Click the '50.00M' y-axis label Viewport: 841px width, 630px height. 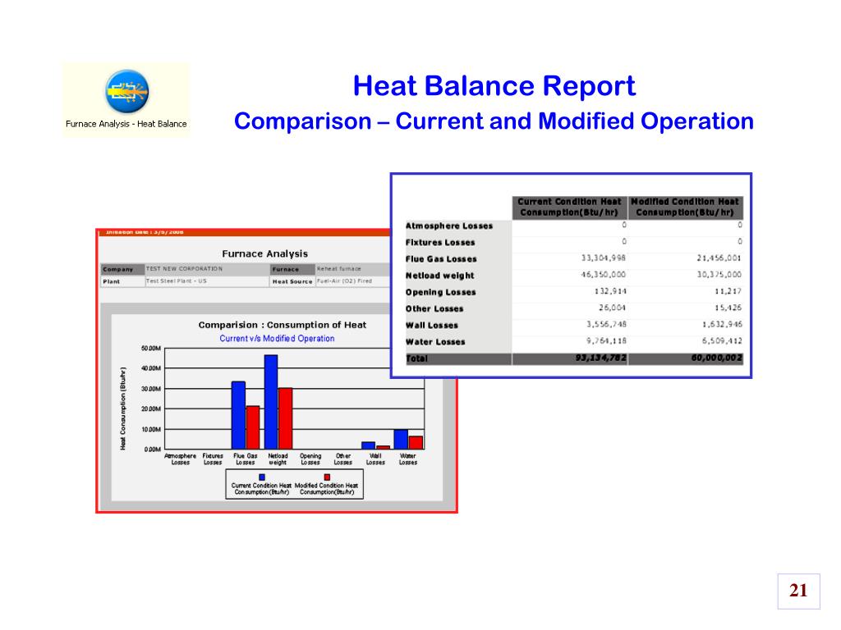151,348
